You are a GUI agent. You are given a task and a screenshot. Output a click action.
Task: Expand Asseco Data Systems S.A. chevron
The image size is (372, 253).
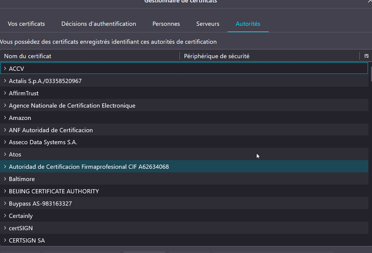pyautogui.click(x=5, y=142)
